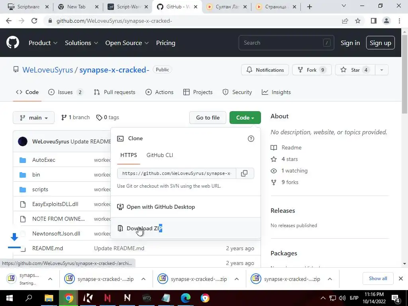The width and height of the screenshot is (408, 306).
Task: Open the Insights tab
Action: click(276, 92)
